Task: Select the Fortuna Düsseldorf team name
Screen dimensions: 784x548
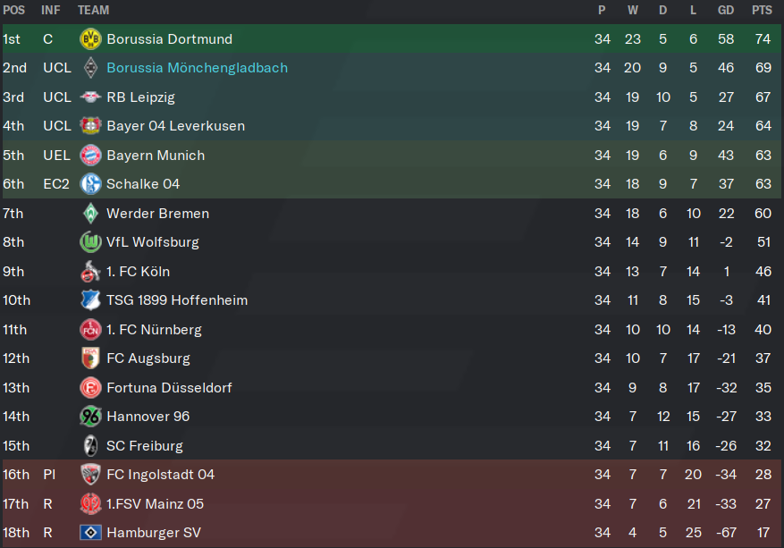Action: point(169,387)
